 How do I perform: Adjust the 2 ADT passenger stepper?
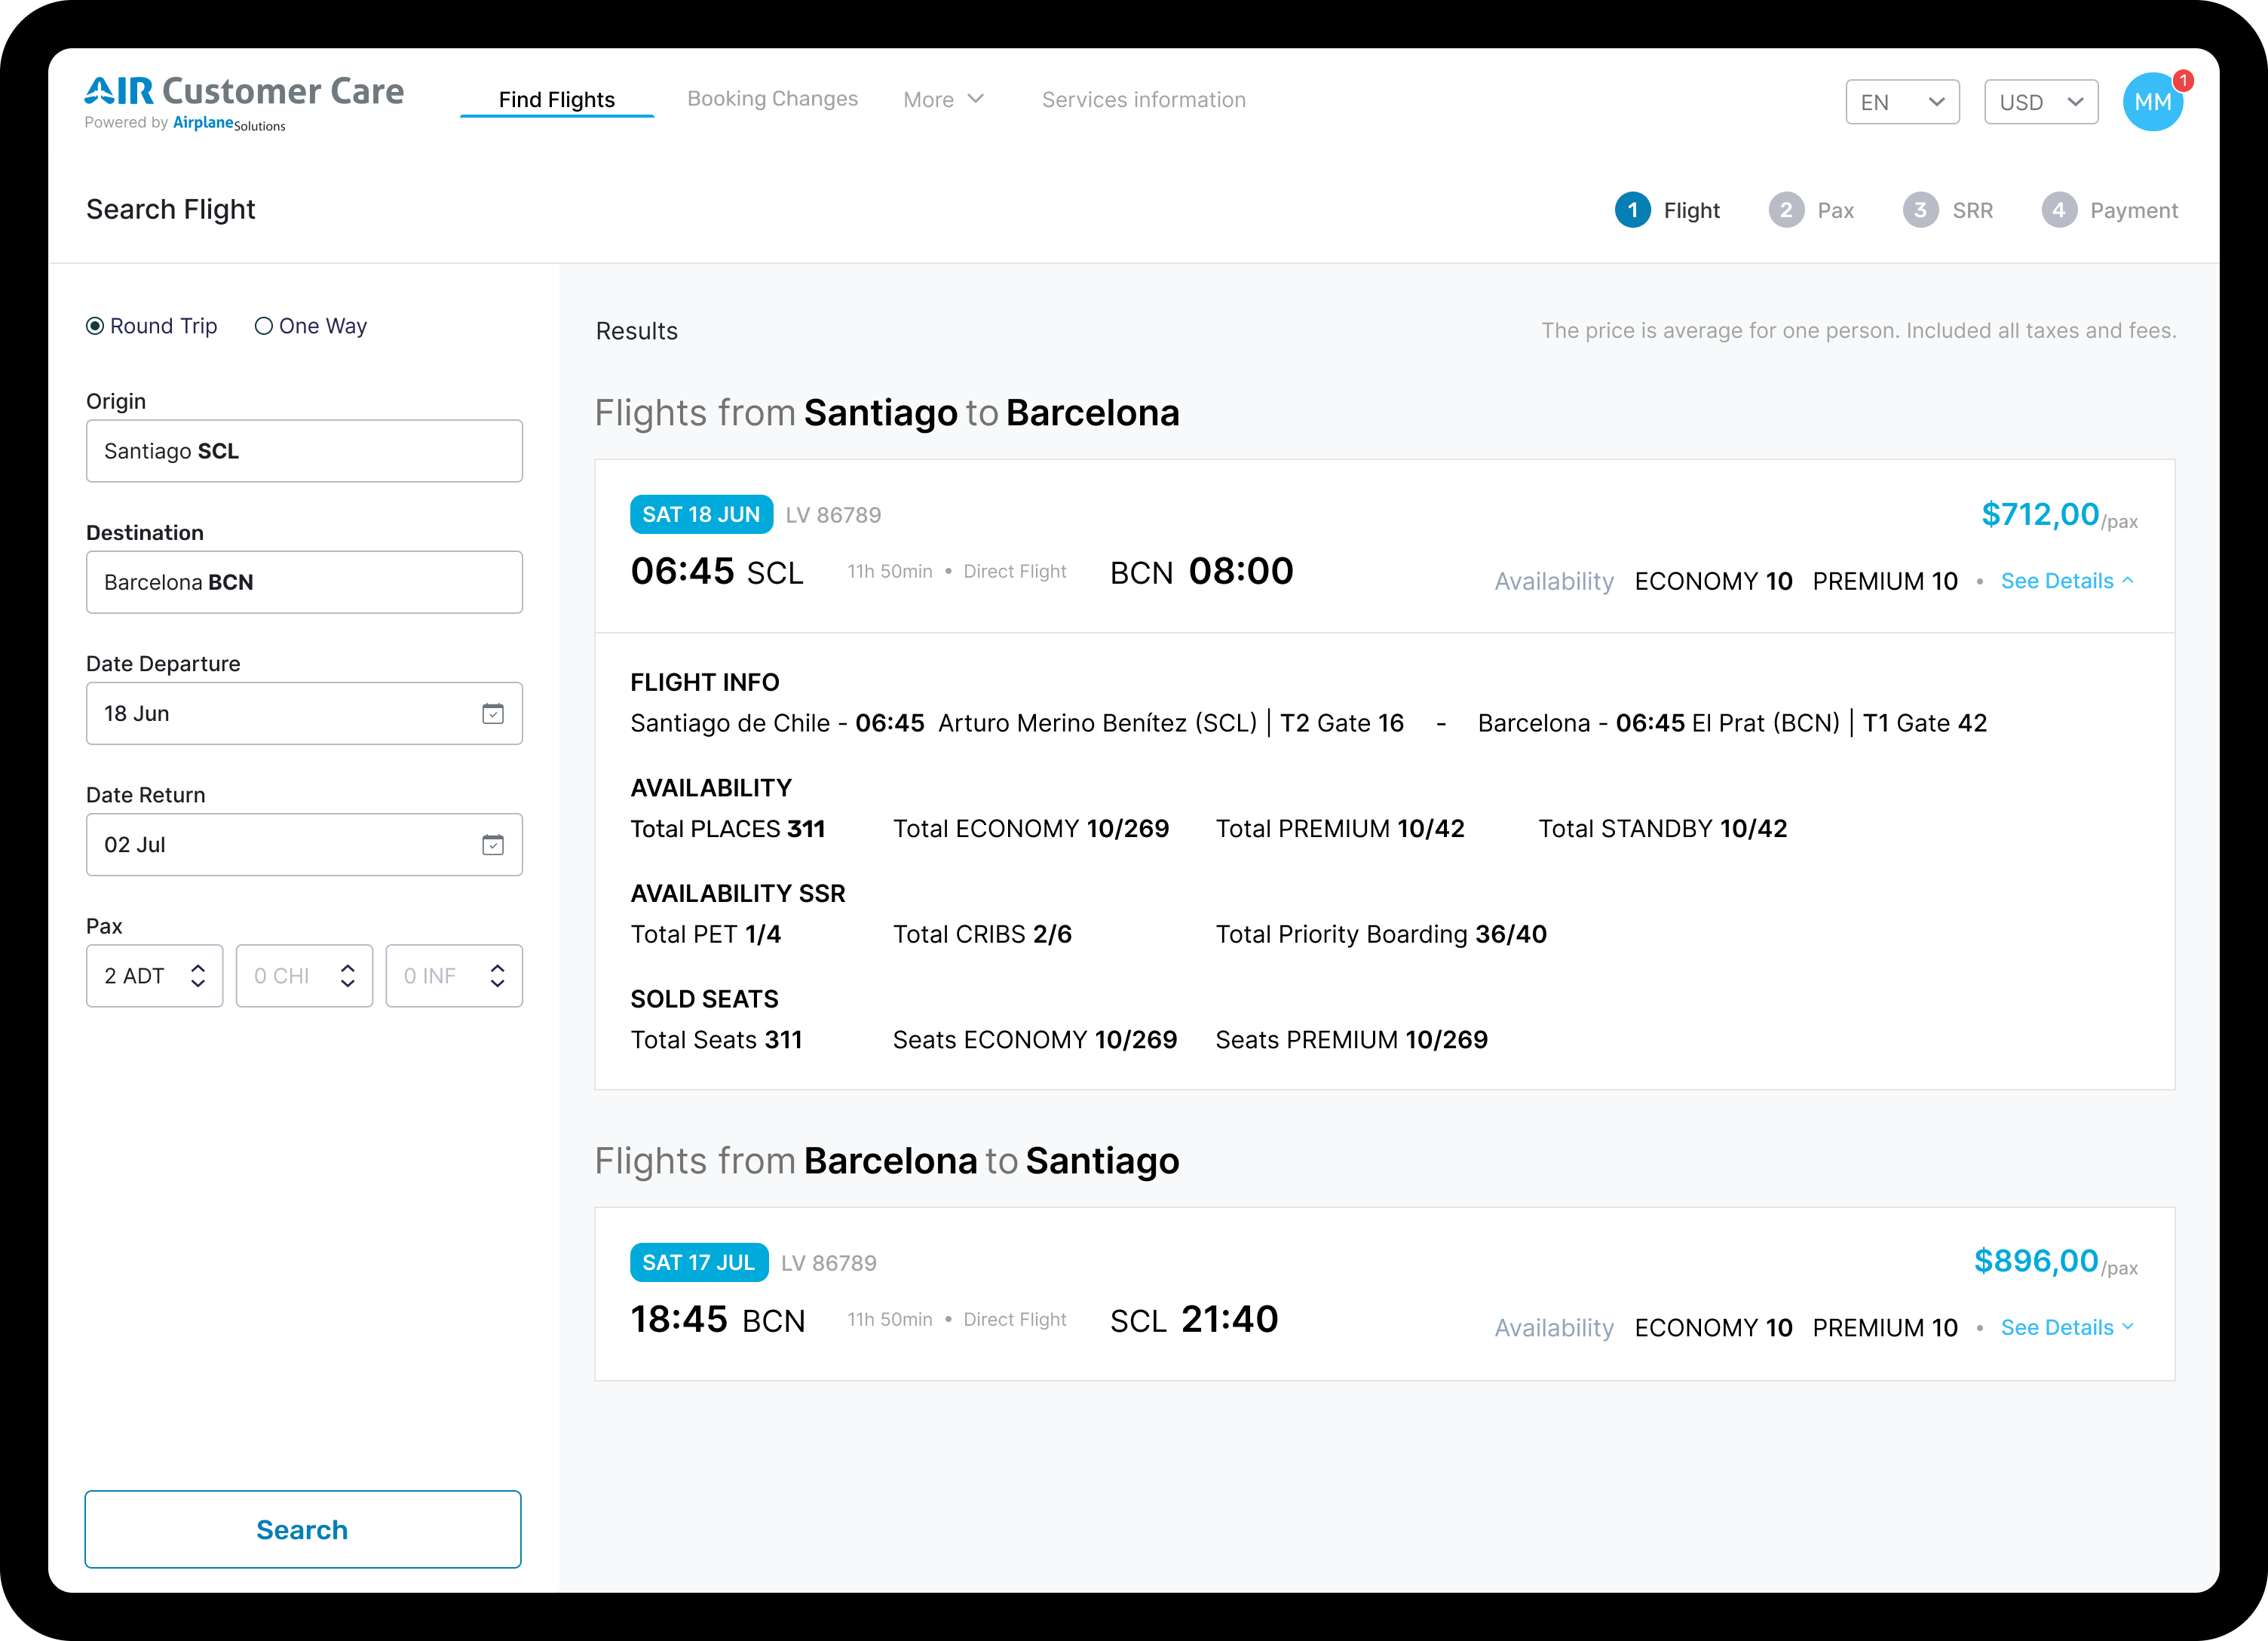[198, 976]
